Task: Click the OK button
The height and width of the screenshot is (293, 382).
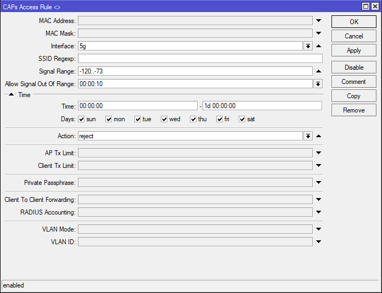Action: tap(354, 22)
